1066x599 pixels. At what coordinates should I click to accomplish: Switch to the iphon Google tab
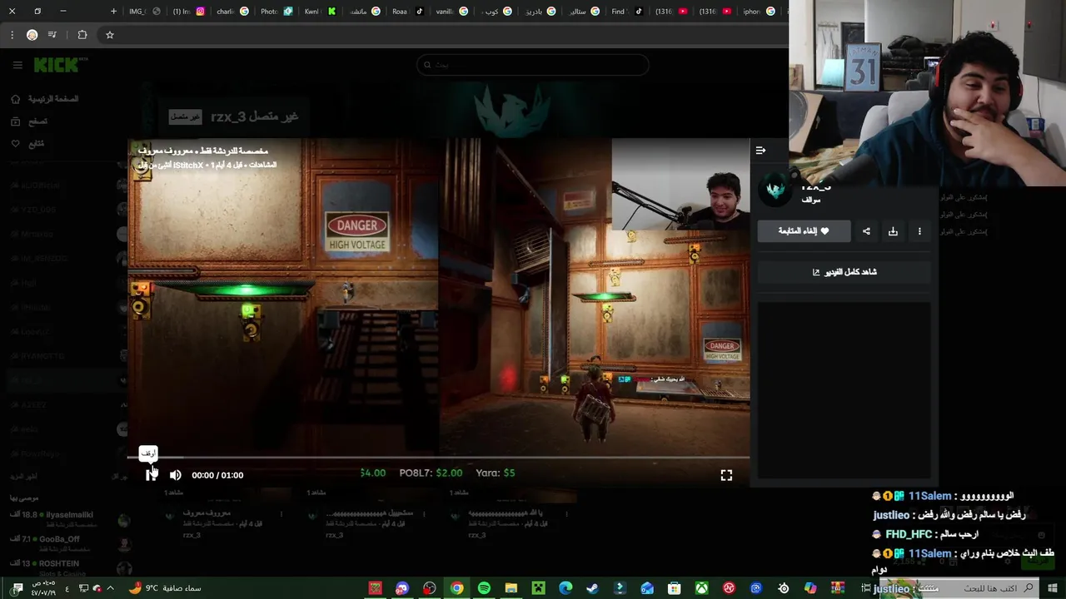tap(759, 12)
